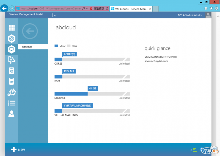Minimize the browser window
The image size is (220, 156).
tap(201, 2)
